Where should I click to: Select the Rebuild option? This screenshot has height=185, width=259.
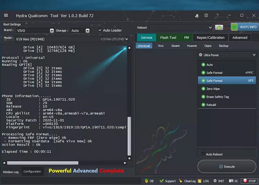(x=227, y=105)
